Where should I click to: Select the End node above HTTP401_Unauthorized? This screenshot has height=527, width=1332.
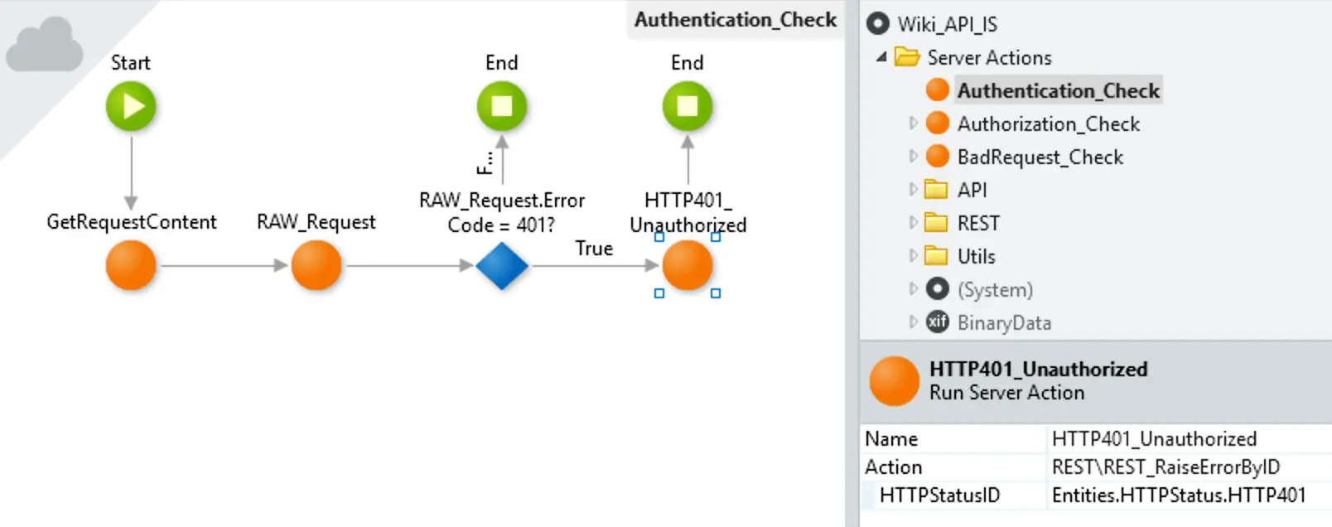coord(688,107)
